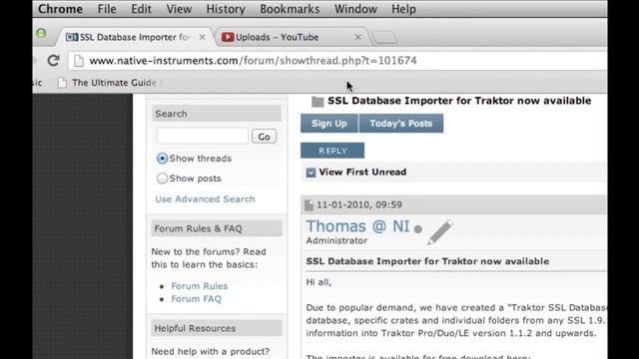The height and width of the screenshot is (359, 639).
Task: Click the View First Unread arrow icon
Action: coord(311,173)
